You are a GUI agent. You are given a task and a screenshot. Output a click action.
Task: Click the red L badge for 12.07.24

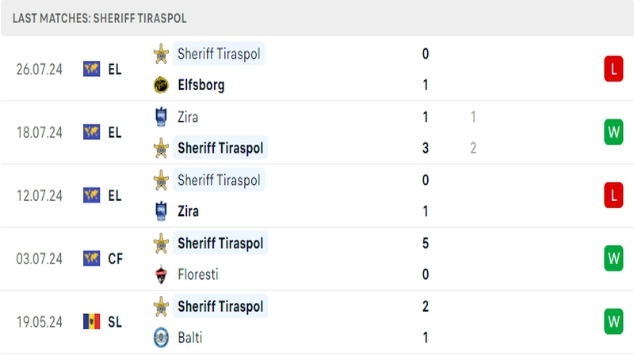pos(613,195)
